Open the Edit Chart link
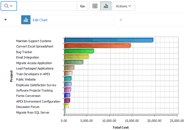 point(40,20)
